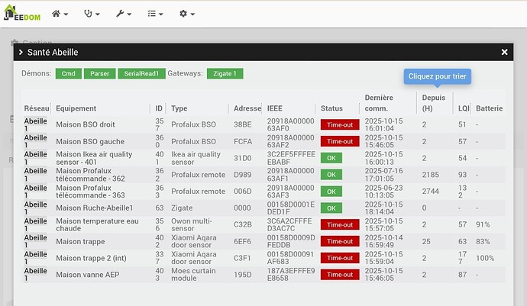The height and width of the screenshot is (306, 527).
Task: Click OK status of Ikea air quality sensor
Action: (x=331, y=158)
